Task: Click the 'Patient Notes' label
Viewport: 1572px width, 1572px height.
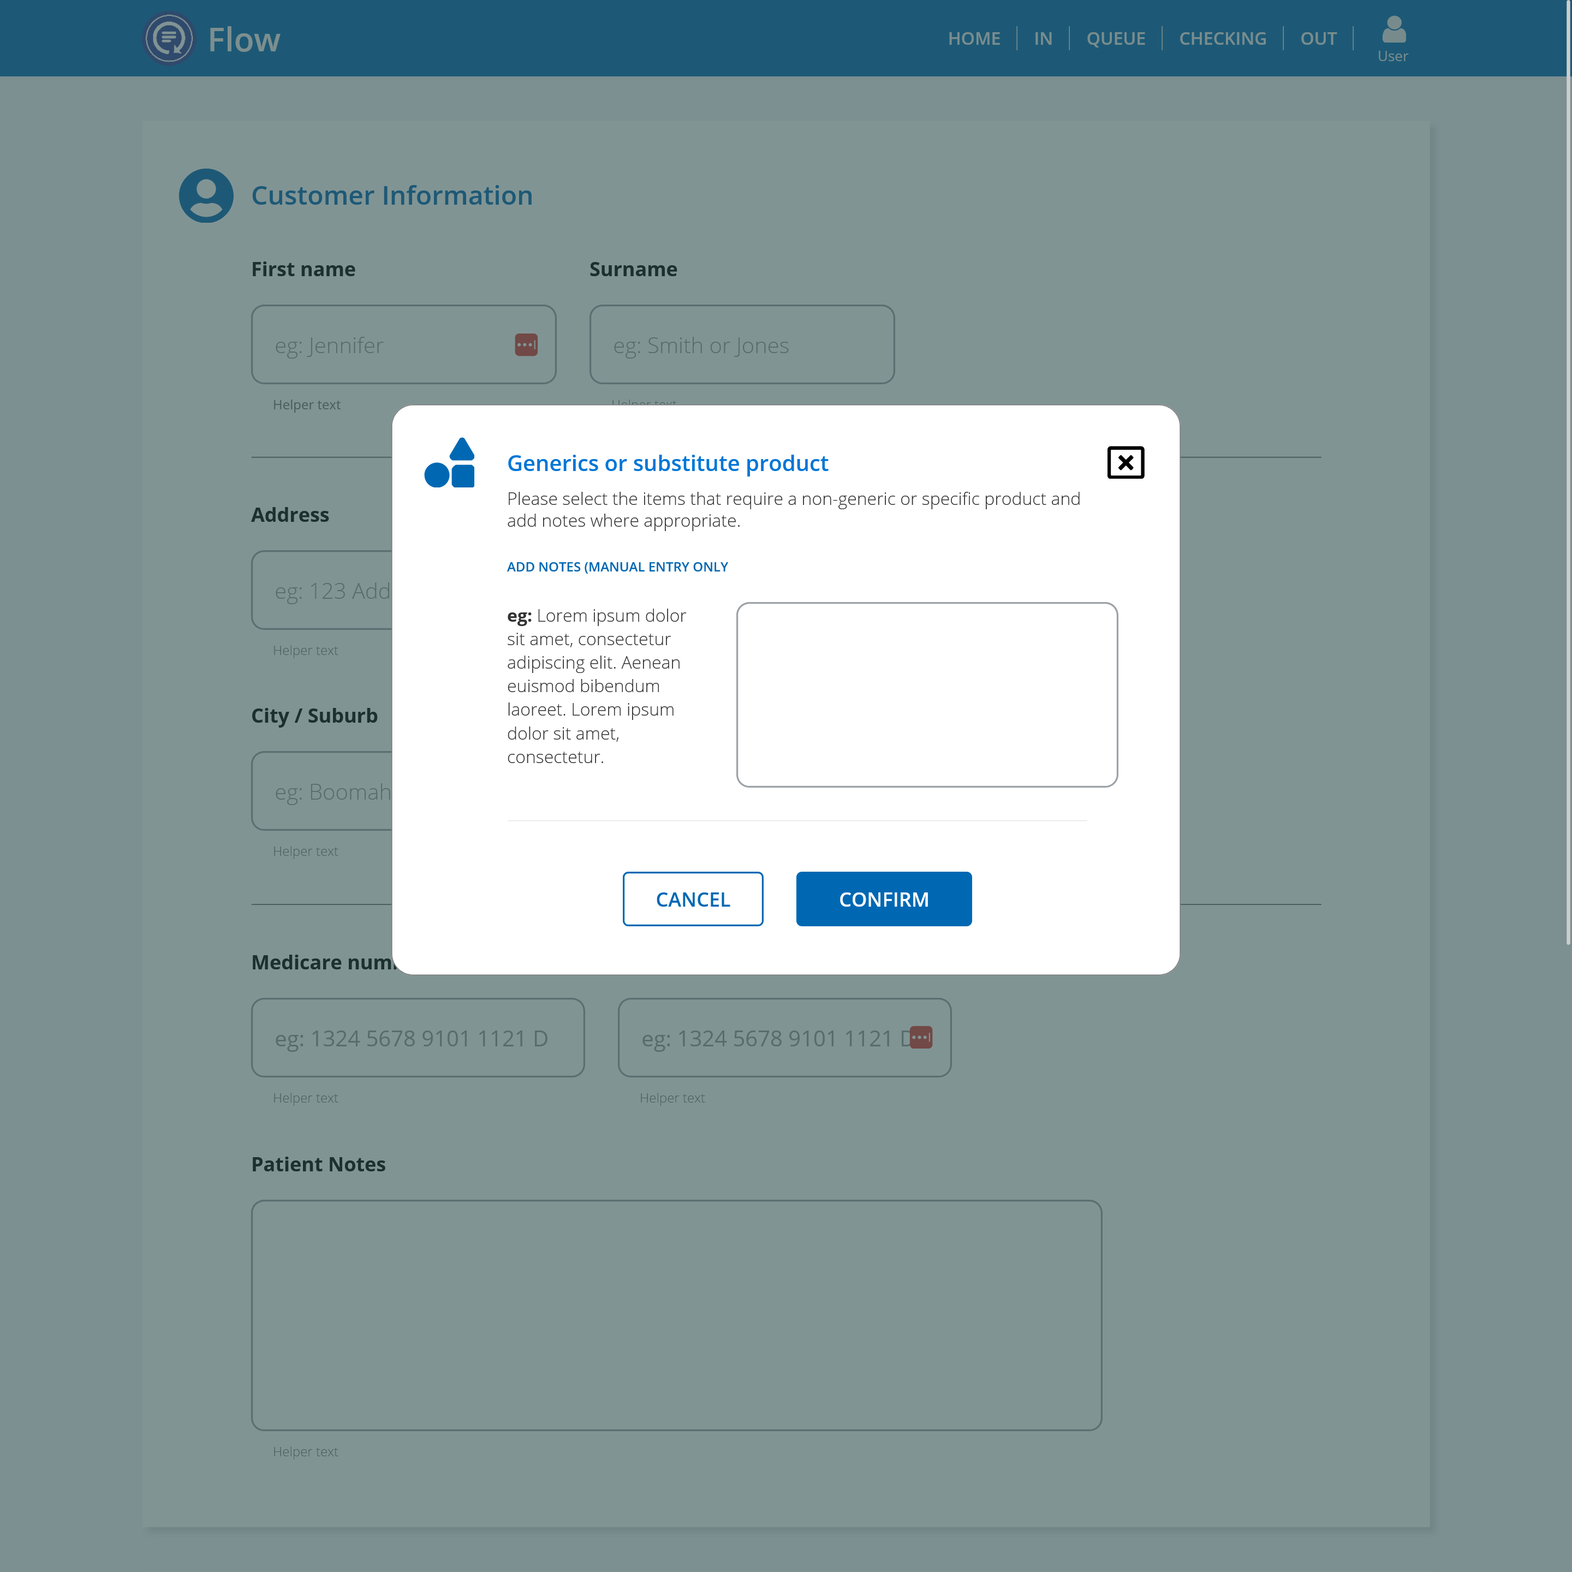Action: point(318,1164)
